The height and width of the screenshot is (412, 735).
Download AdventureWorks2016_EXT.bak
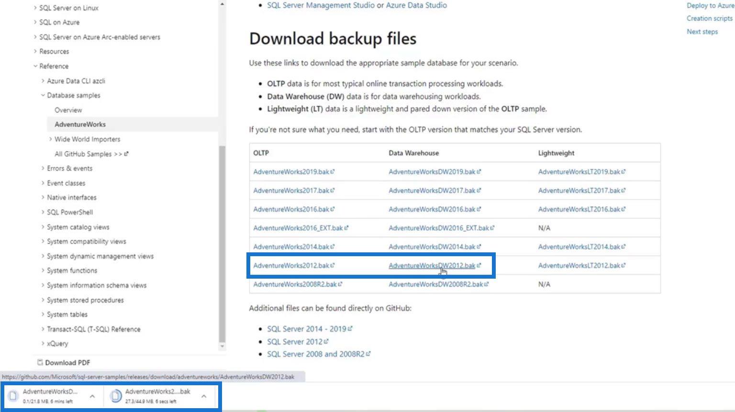[x=301, y=228]
